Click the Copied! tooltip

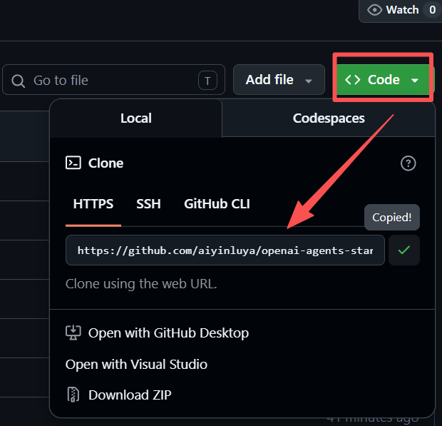[392, 217]
